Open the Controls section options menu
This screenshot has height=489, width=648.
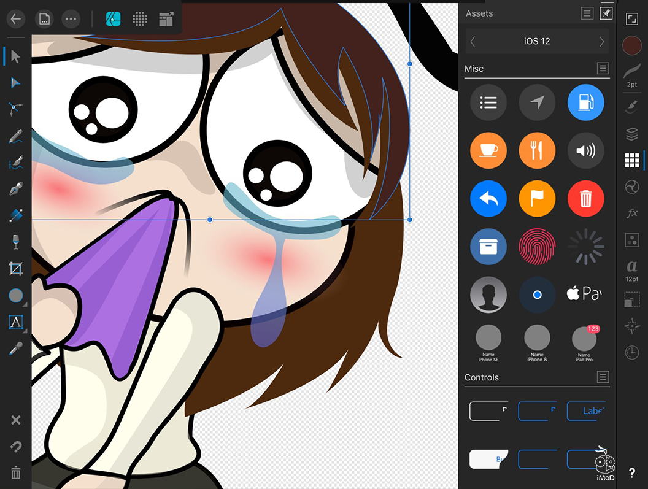(x=603, y=377)
